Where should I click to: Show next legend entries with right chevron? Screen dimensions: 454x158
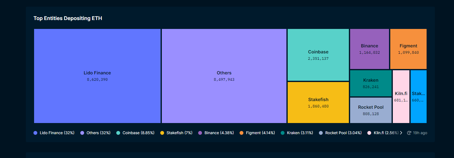[401, 133]
